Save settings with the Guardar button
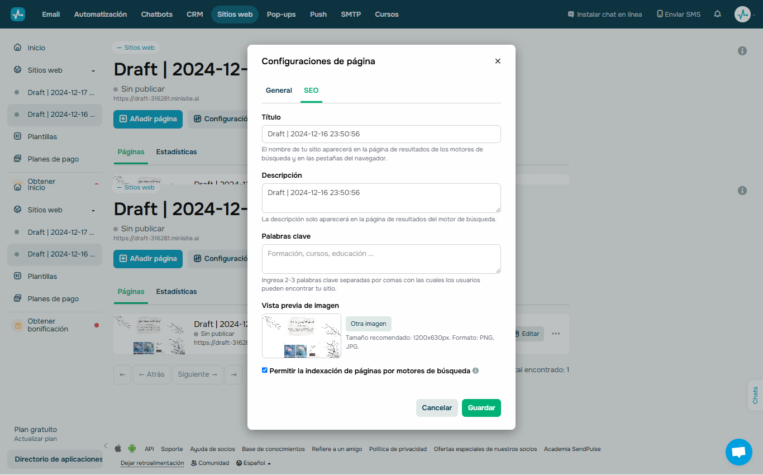 (481, 408)
